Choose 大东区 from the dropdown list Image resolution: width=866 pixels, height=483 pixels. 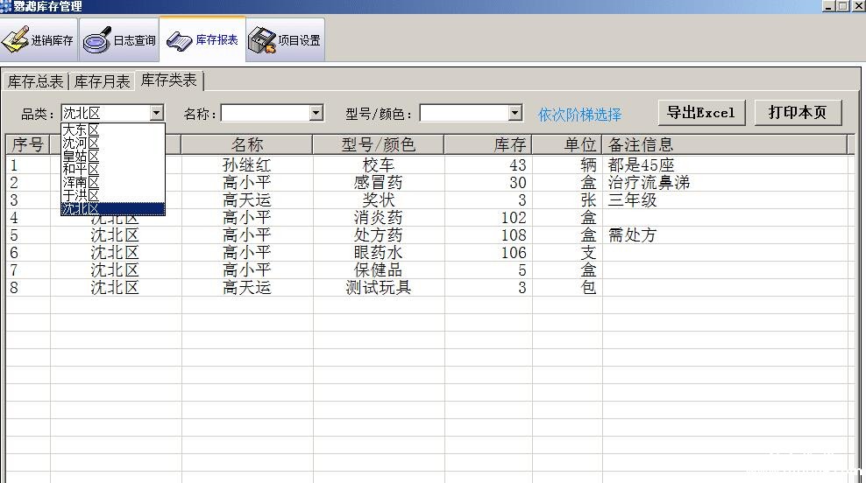point(113,129)
